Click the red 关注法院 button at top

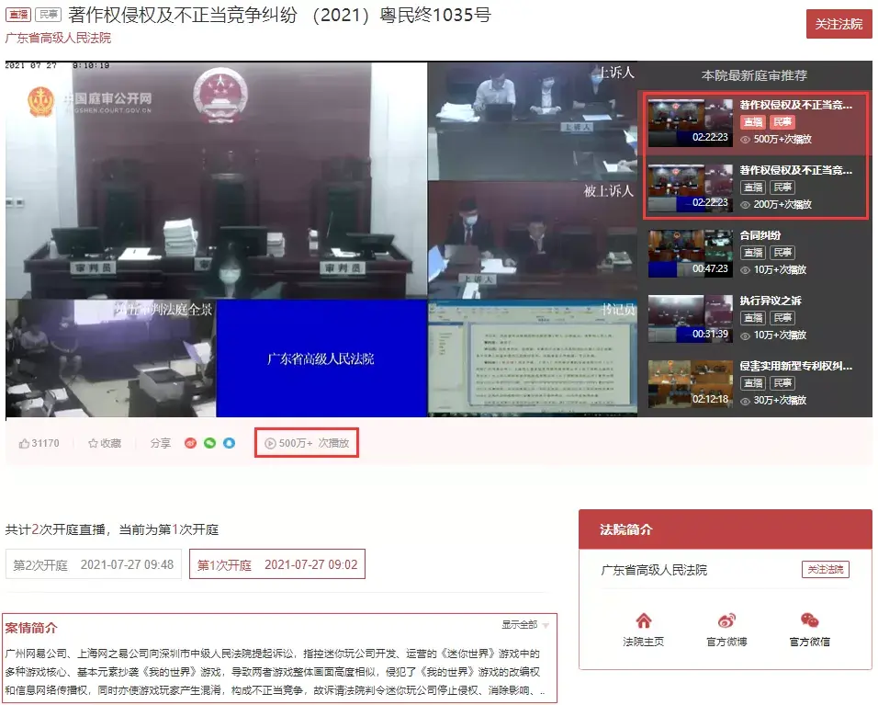[x=839, y=24]
